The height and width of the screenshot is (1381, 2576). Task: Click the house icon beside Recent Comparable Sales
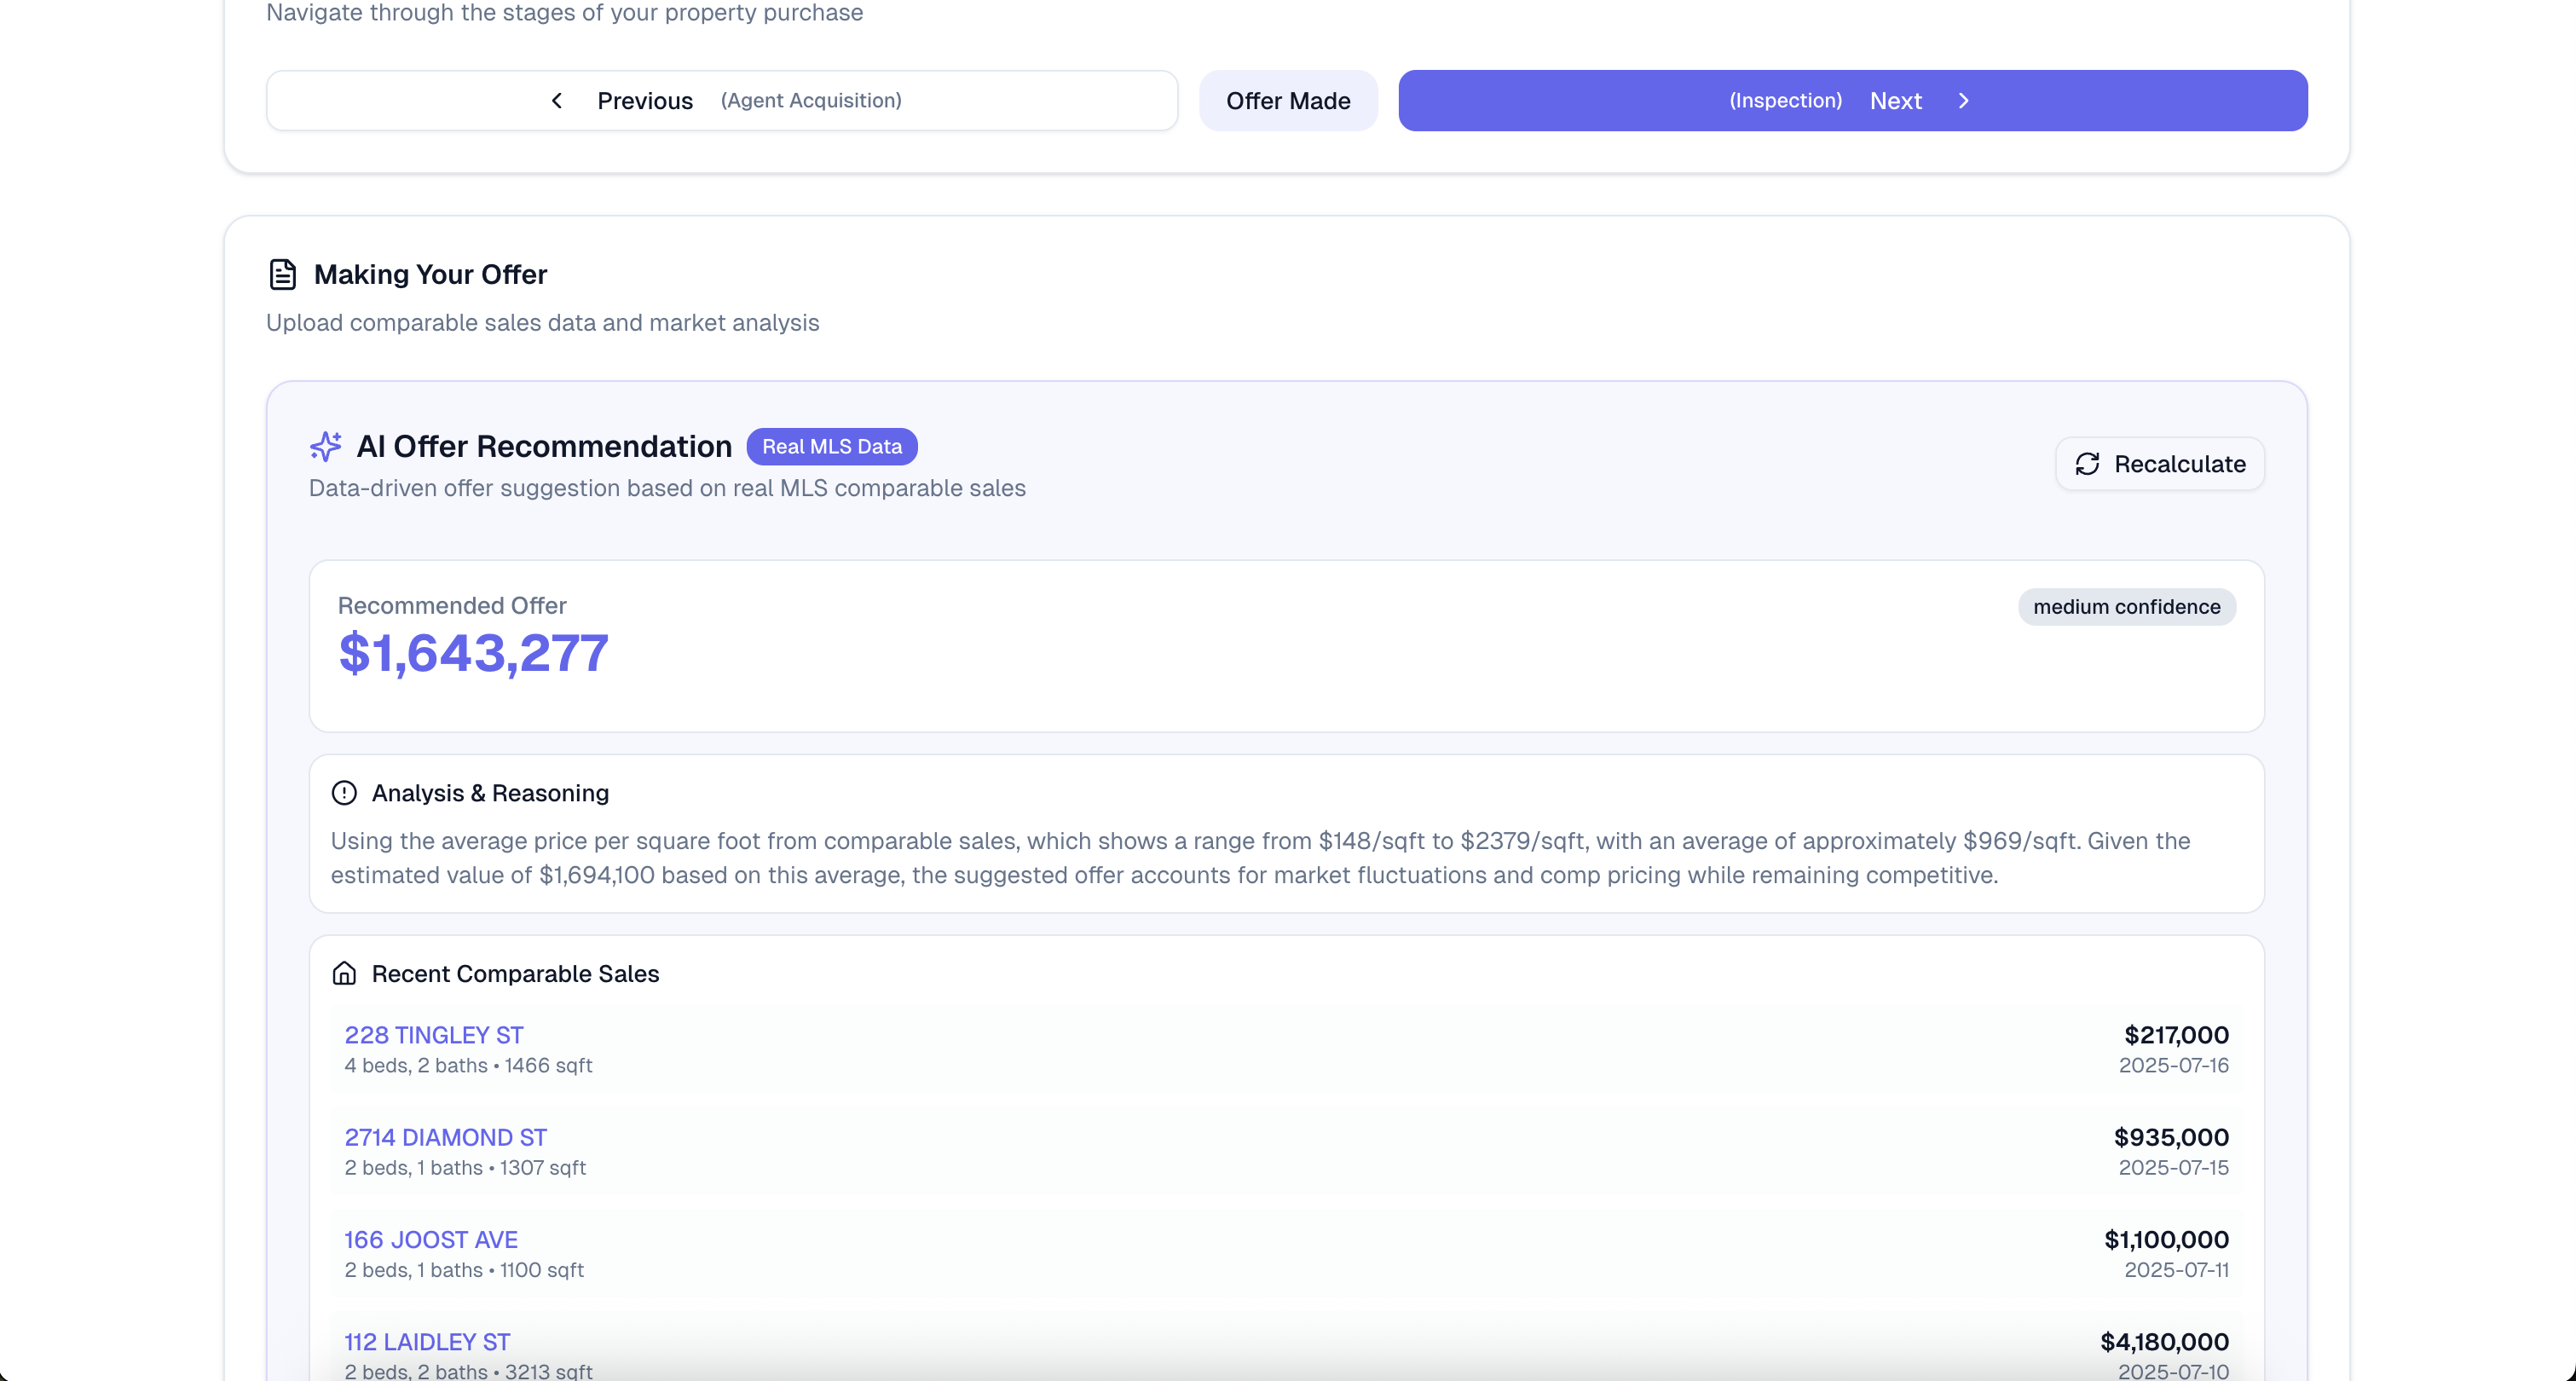coord(344,973)
